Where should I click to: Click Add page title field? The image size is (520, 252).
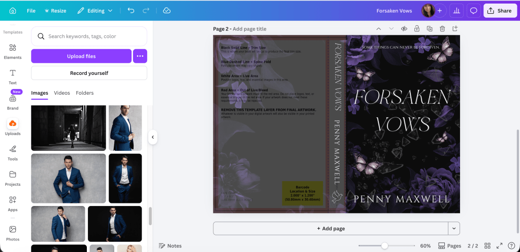(249, 29)
